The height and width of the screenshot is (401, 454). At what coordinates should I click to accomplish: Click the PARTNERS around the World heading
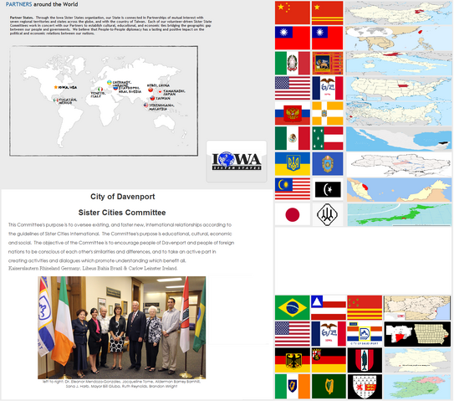[x=42, y=4]
